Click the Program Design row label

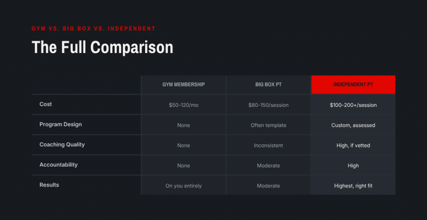60,124
